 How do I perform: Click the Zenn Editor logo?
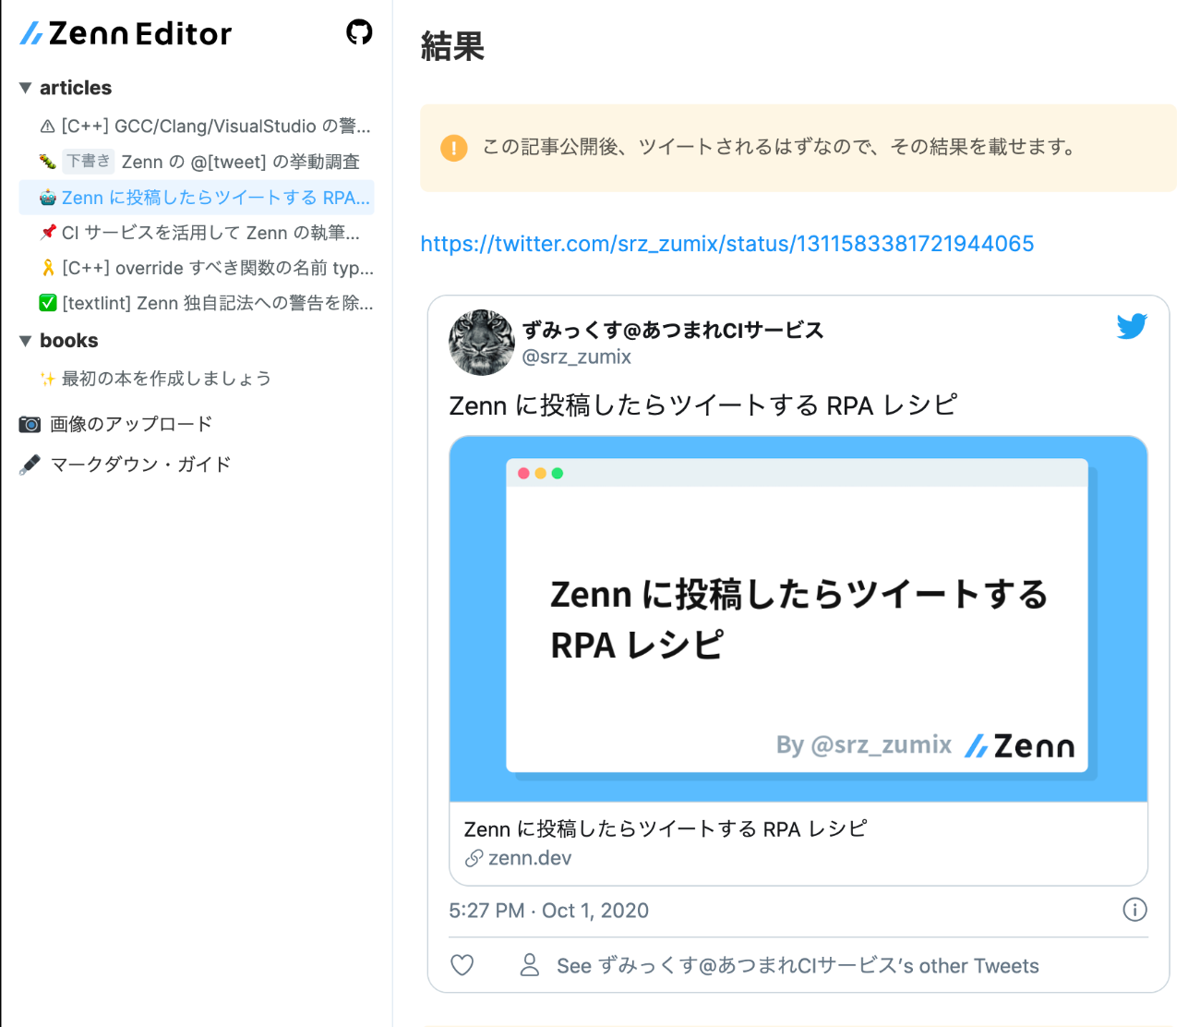tap(126, 33)
